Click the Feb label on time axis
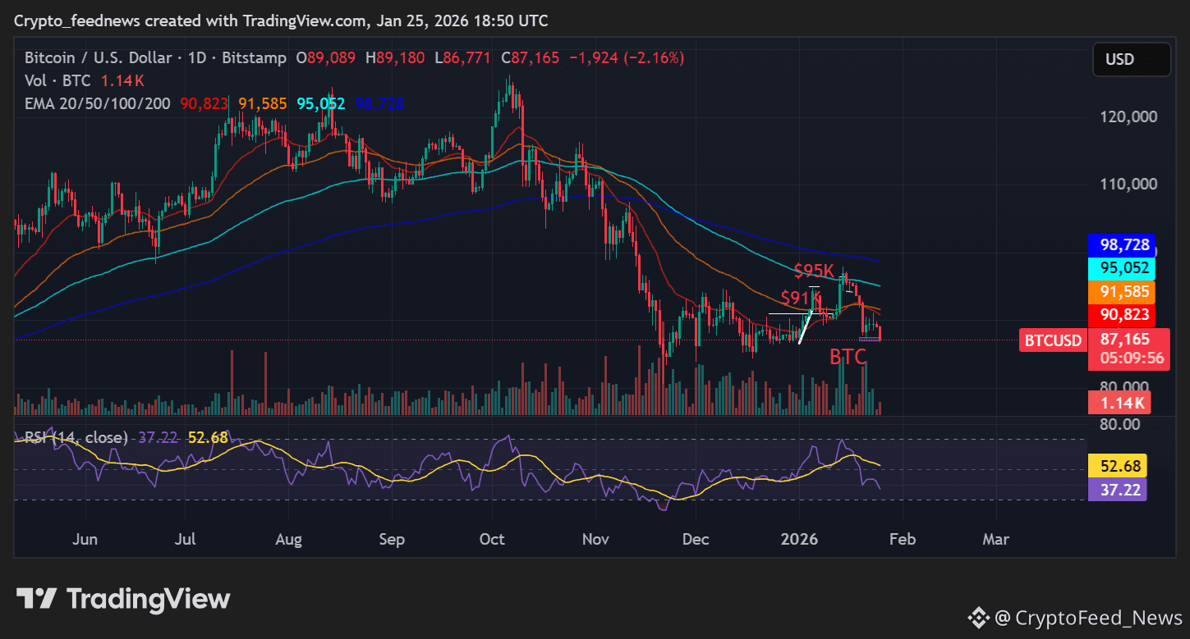Screen dimensions: 1190x639 [x=902, y=539]
